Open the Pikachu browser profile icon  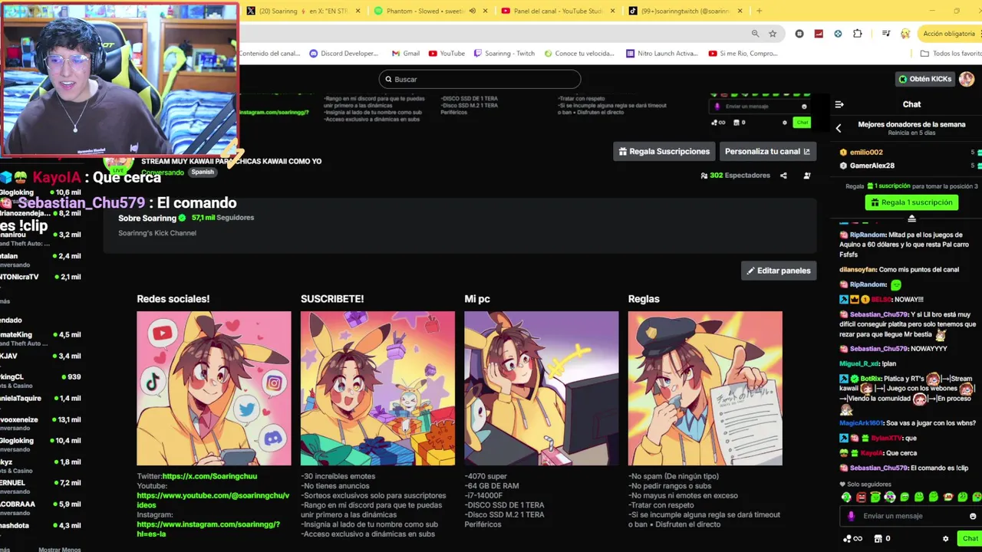click(905, 34)
